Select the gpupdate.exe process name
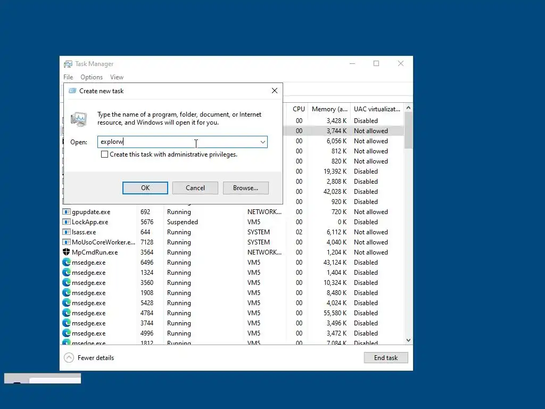This screenshot has width=545, height=409. (x=91, y=212)
